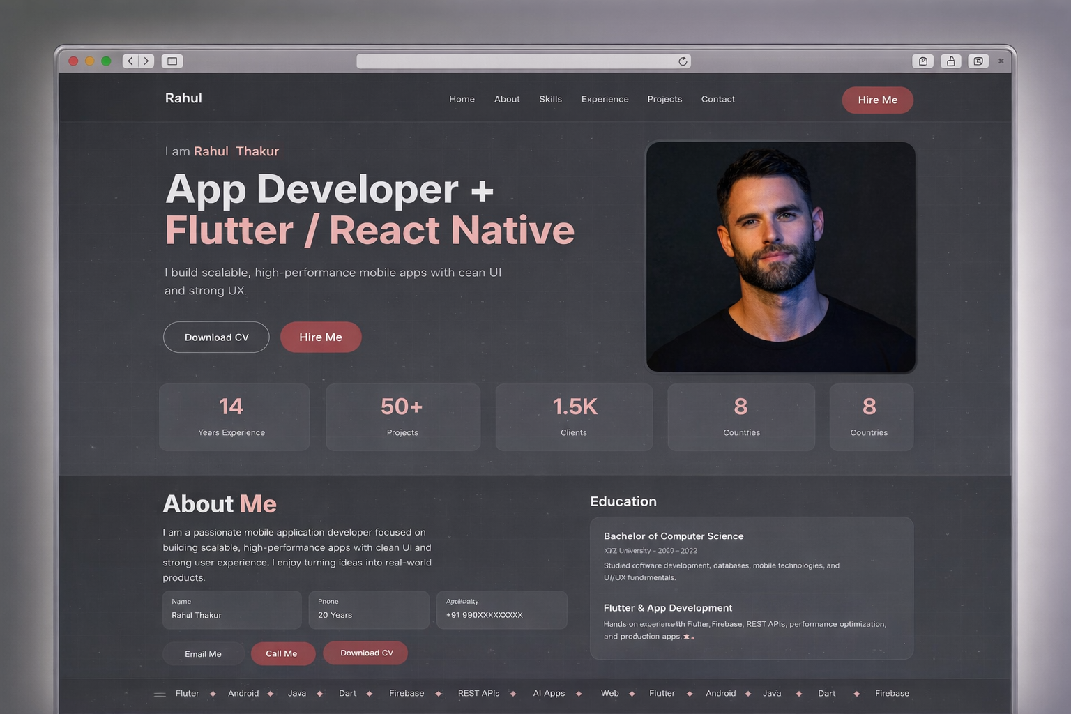The image size is (1071, 714).
Task: Open the tab overview icon
Action: 978,61
